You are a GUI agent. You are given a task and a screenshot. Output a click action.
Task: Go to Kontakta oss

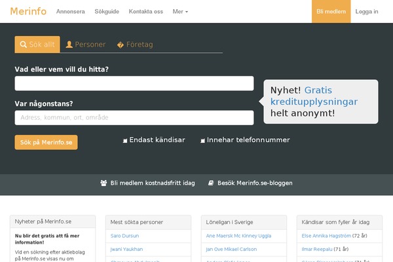click(146, 12)
